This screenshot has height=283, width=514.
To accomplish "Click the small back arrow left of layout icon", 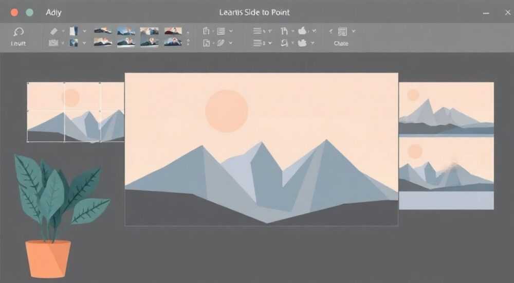I will (331, 31).
